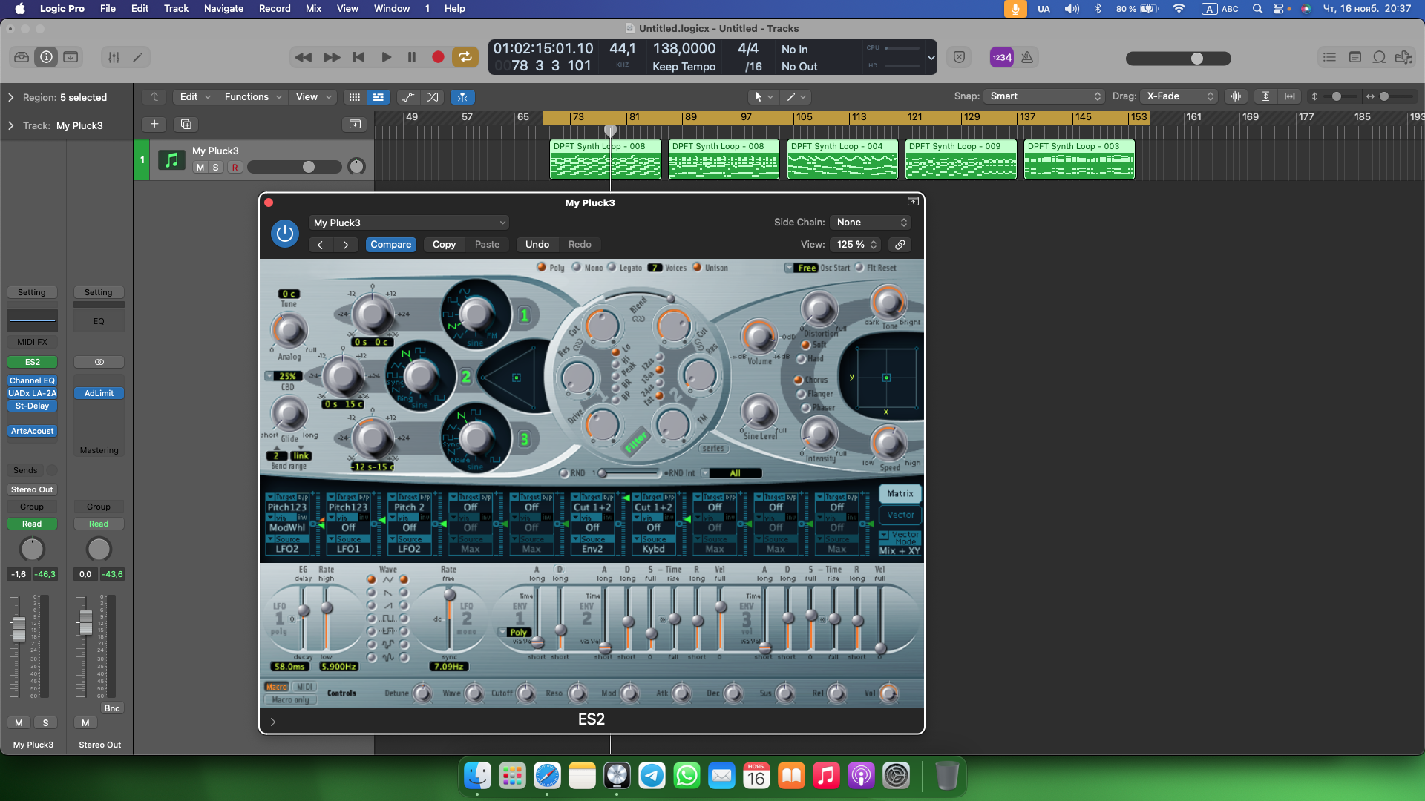Toggle the Metronome click icon
This screenshot has width=1425, height=801.
[x=1027, y=57]
